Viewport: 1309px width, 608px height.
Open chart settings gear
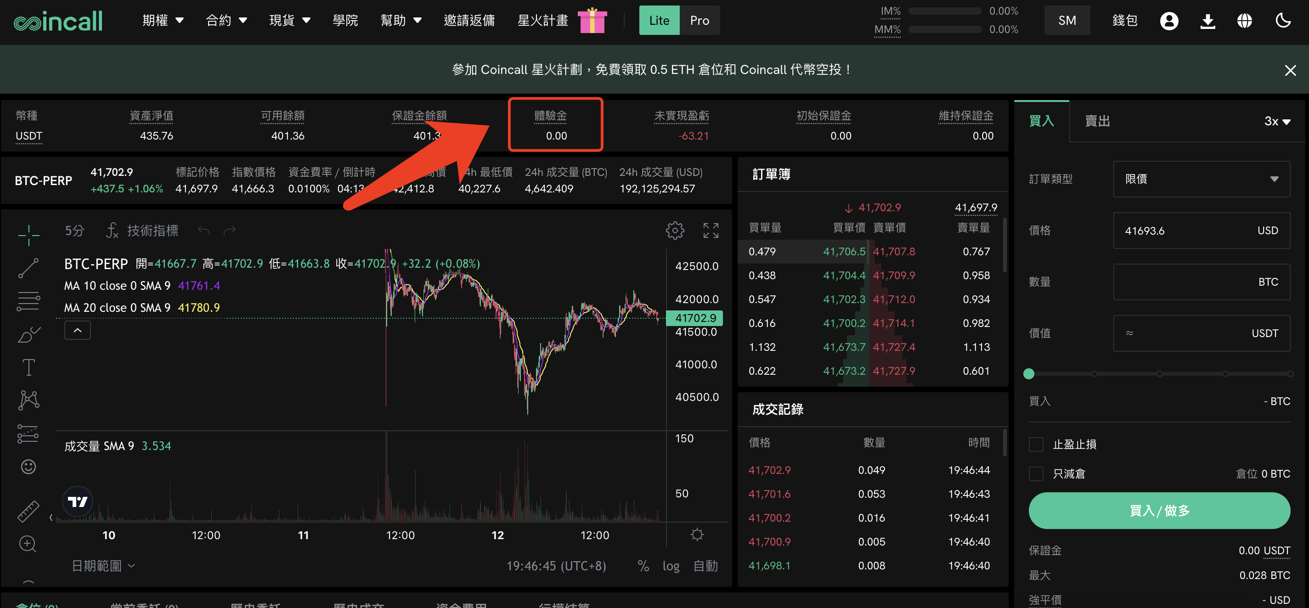pos(675,231)
